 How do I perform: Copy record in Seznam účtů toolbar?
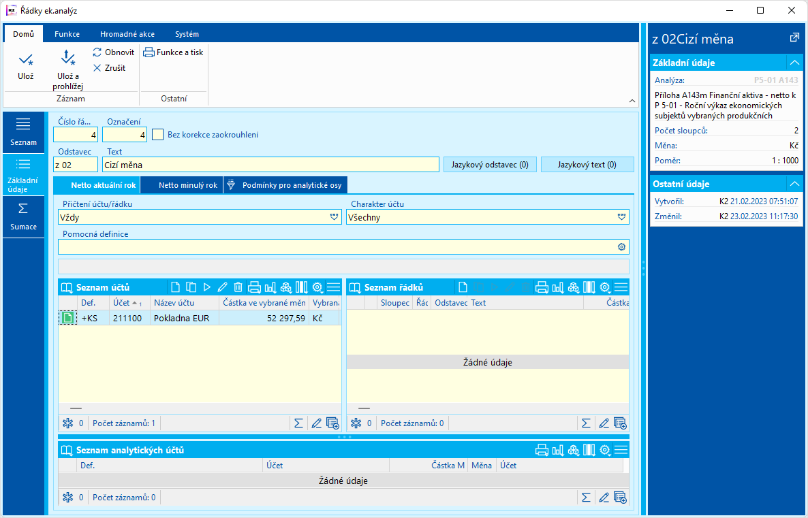tap(191, 287)
